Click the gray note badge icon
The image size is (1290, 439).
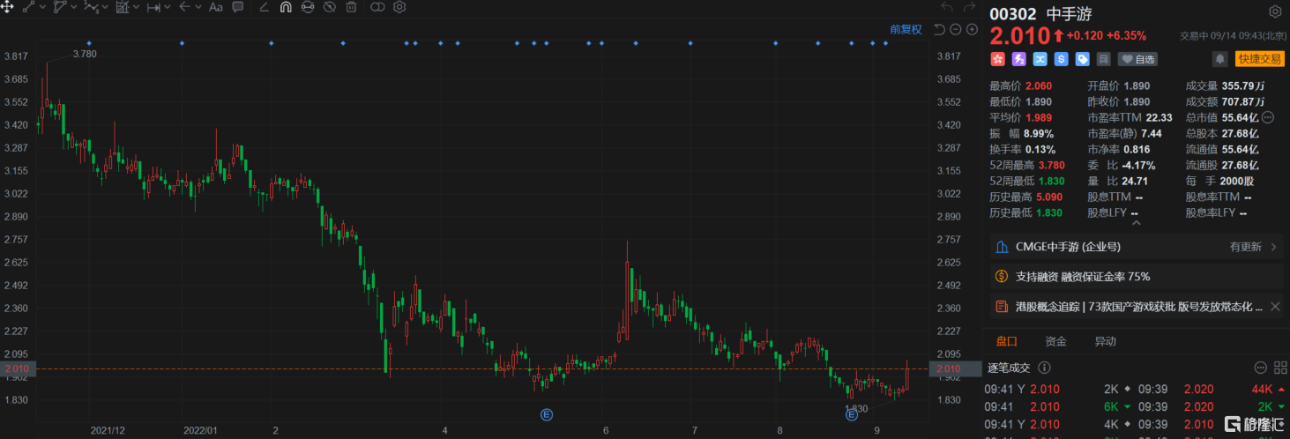coord(1103,59)
